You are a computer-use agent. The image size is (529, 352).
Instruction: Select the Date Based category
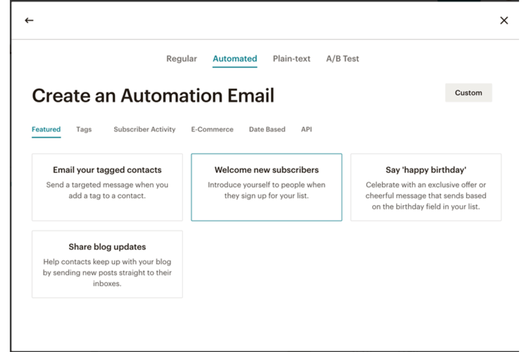point(267,129)
